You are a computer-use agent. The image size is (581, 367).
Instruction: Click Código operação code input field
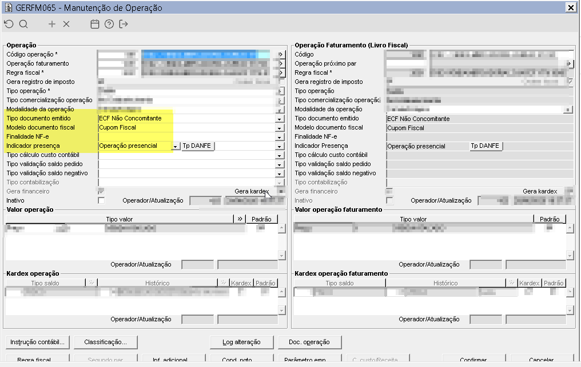click(117, 54)
